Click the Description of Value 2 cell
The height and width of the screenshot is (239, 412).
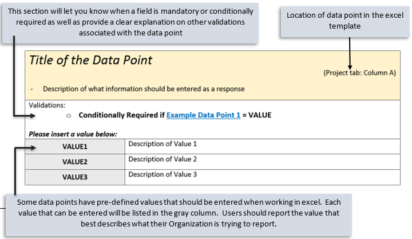[163, 159]
